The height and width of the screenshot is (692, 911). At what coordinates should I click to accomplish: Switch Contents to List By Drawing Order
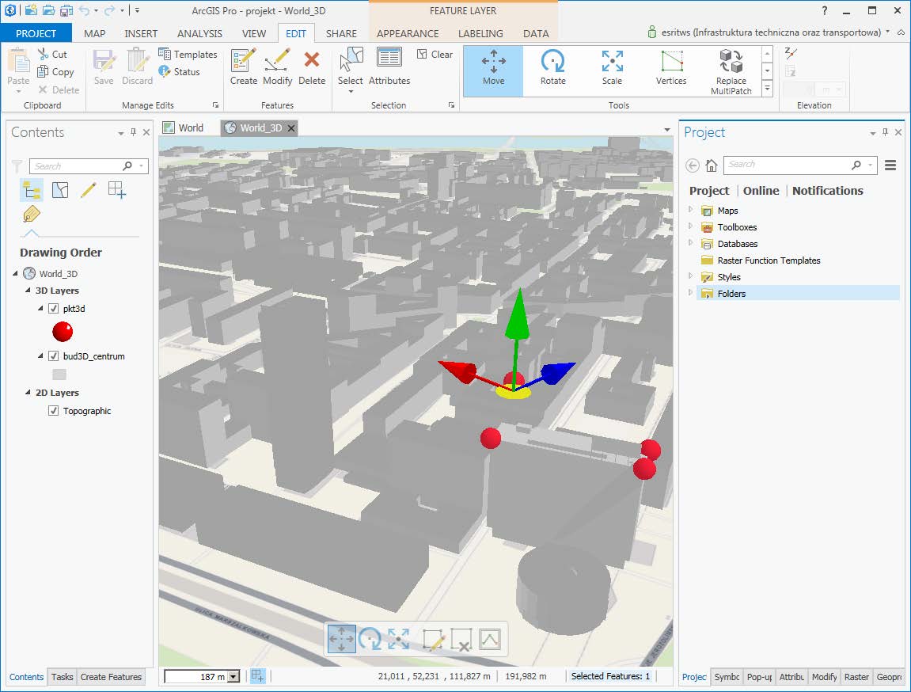point(32,190)
